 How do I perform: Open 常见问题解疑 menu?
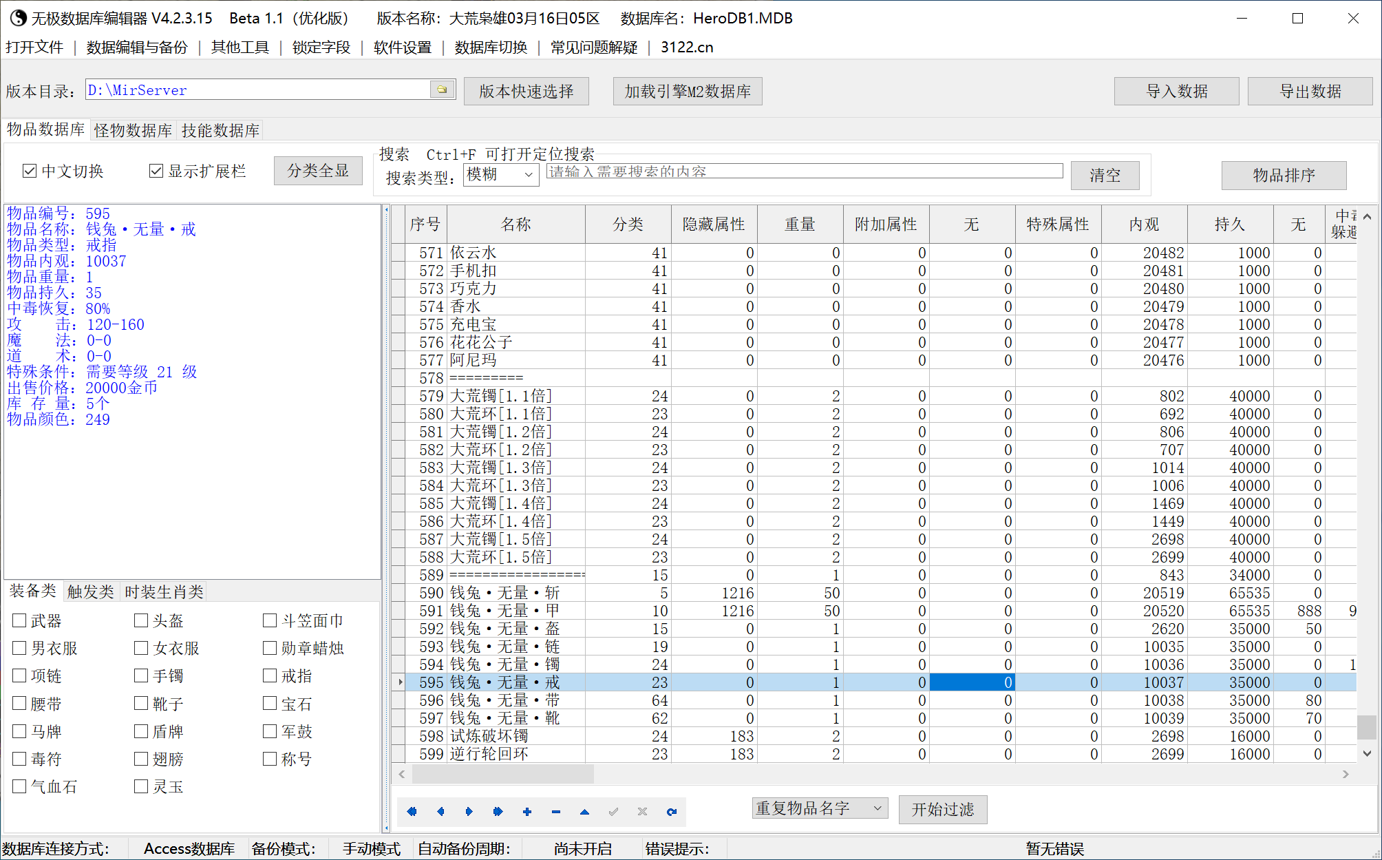(x=594, y=47)
